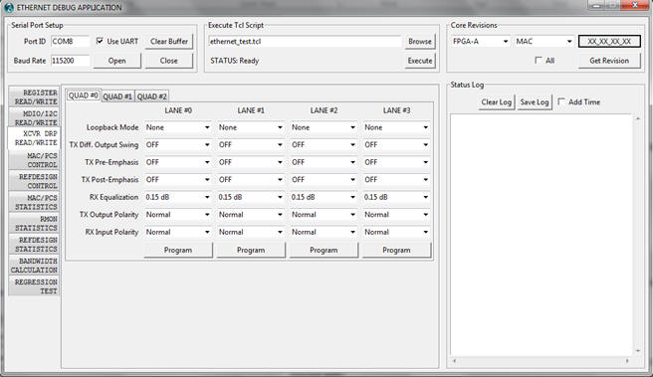Click Status Log horizontal scrollbar left arrow
Viewport: 653px width, 377px height.
point(454,361)
